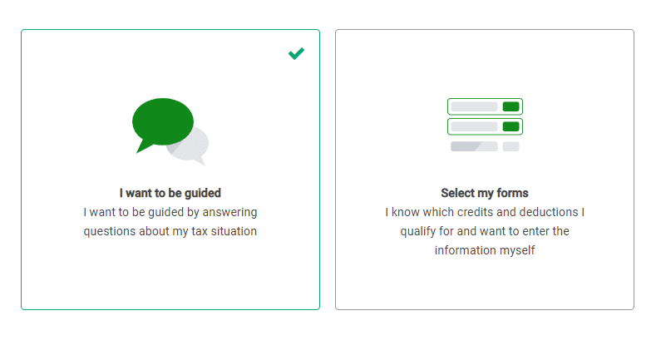The image size is (661, 350).
Task: Click the green chat bubble icon
Action: click(163, 122)
